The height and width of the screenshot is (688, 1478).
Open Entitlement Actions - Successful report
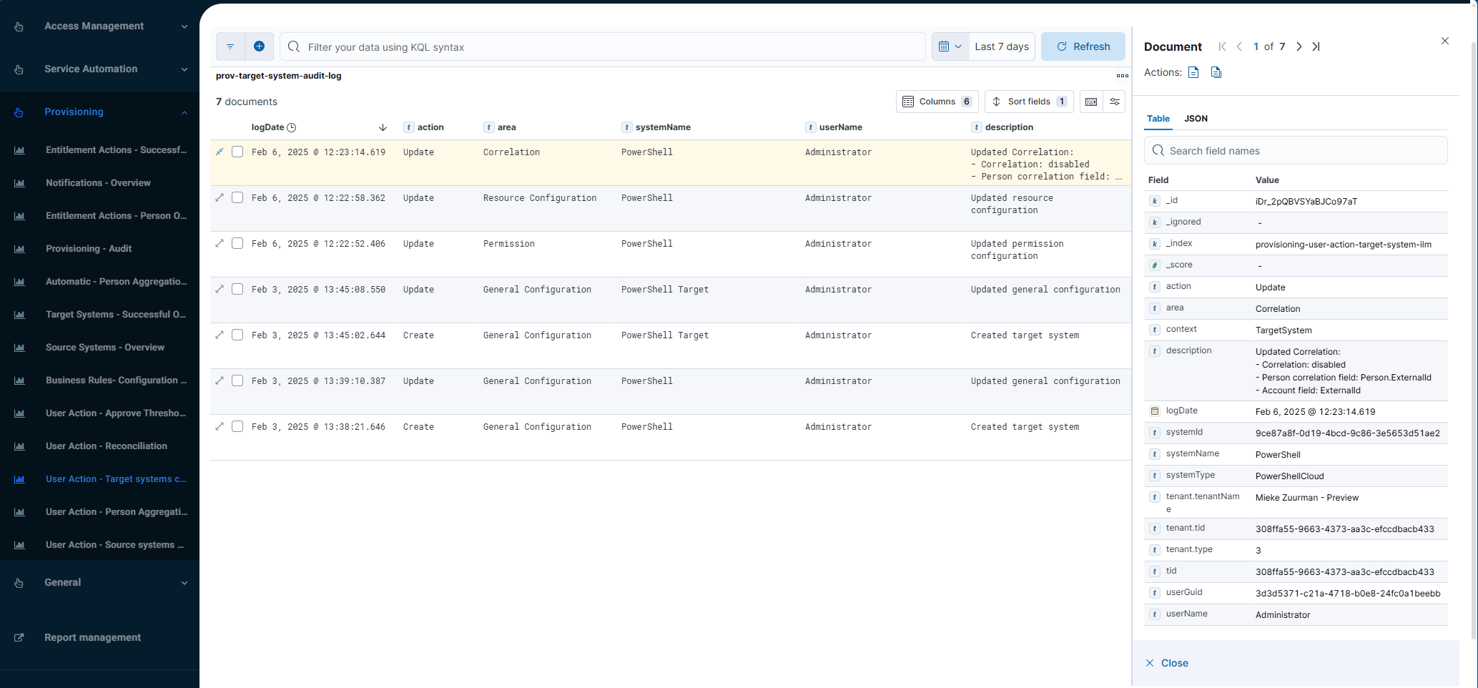[x=117, y=149]
